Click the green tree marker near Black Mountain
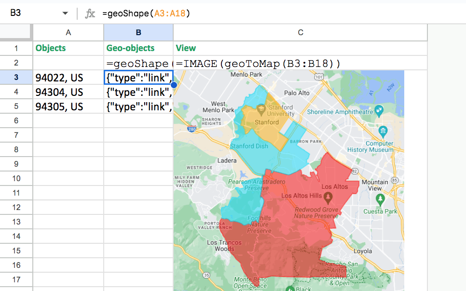 pyautogui.click(x=290, y=289)
